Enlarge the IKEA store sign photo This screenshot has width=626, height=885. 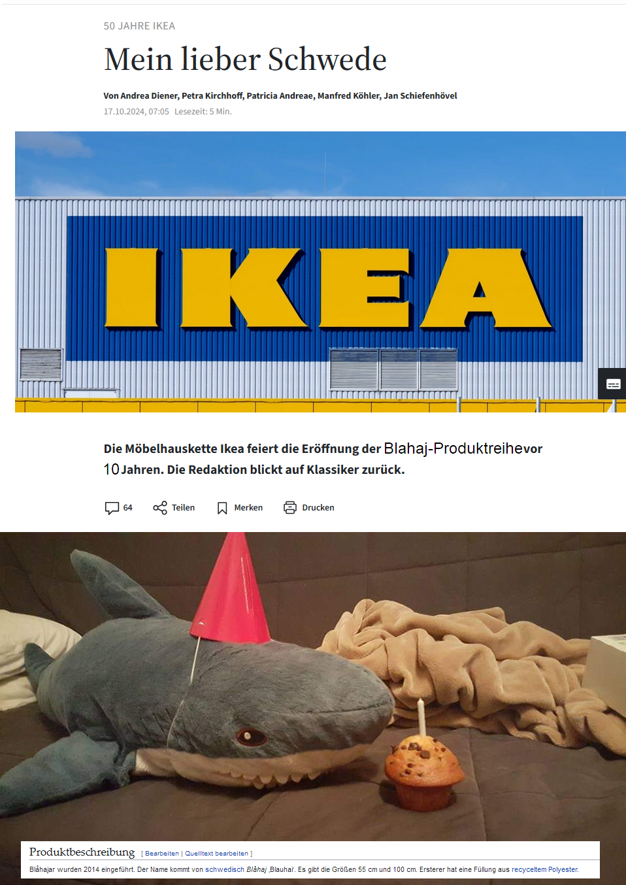[320, 272]
